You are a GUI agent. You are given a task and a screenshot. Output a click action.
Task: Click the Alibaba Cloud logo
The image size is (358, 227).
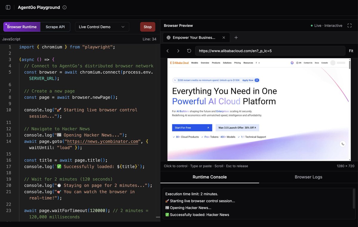179,63
